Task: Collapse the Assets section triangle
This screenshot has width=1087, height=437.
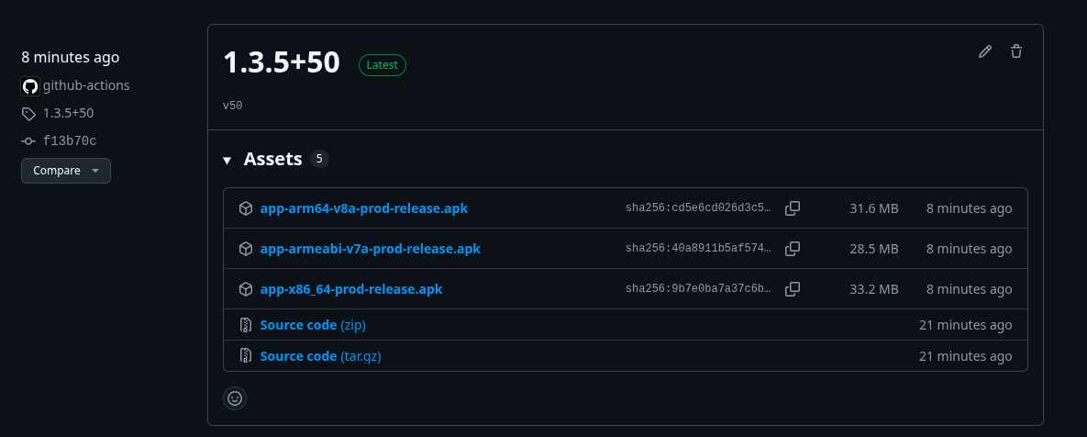Action: pyautogui.click(x=227, y=161)
